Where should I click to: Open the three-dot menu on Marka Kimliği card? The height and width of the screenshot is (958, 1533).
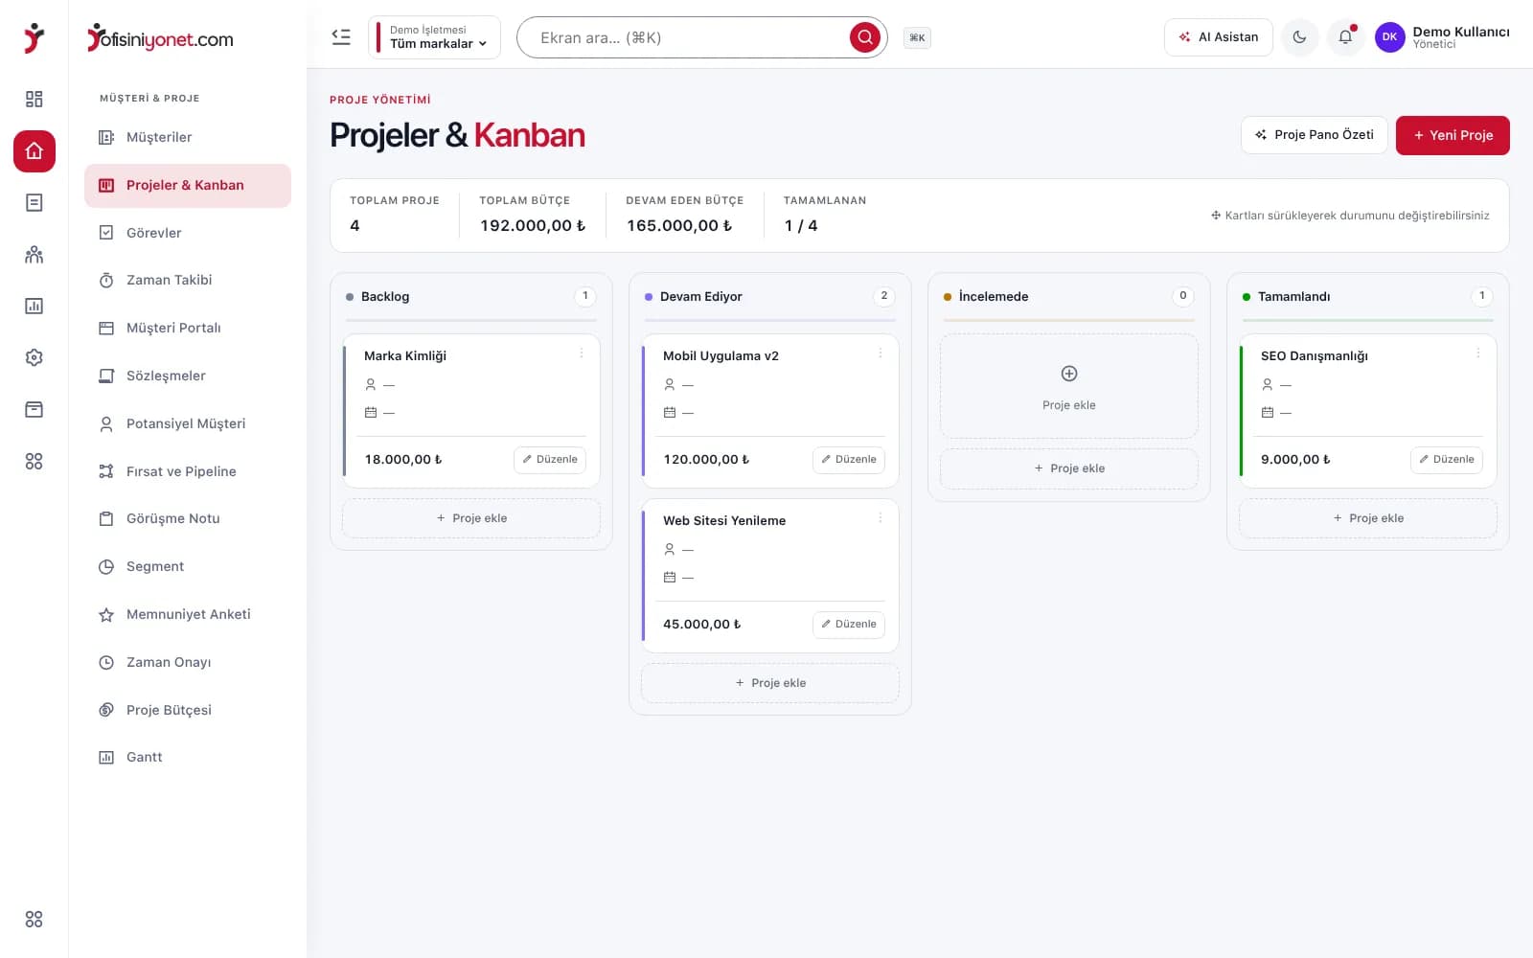click(581, 354)
